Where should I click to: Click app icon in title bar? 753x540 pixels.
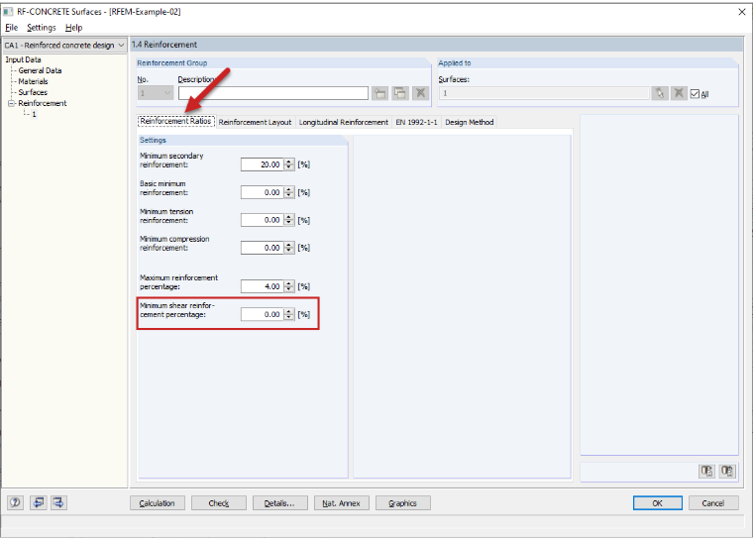coord(8,12)
